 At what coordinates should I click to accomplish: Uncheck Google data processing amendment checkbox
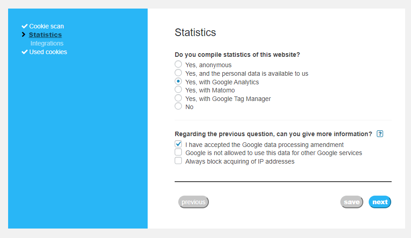[x=178, y=144]
